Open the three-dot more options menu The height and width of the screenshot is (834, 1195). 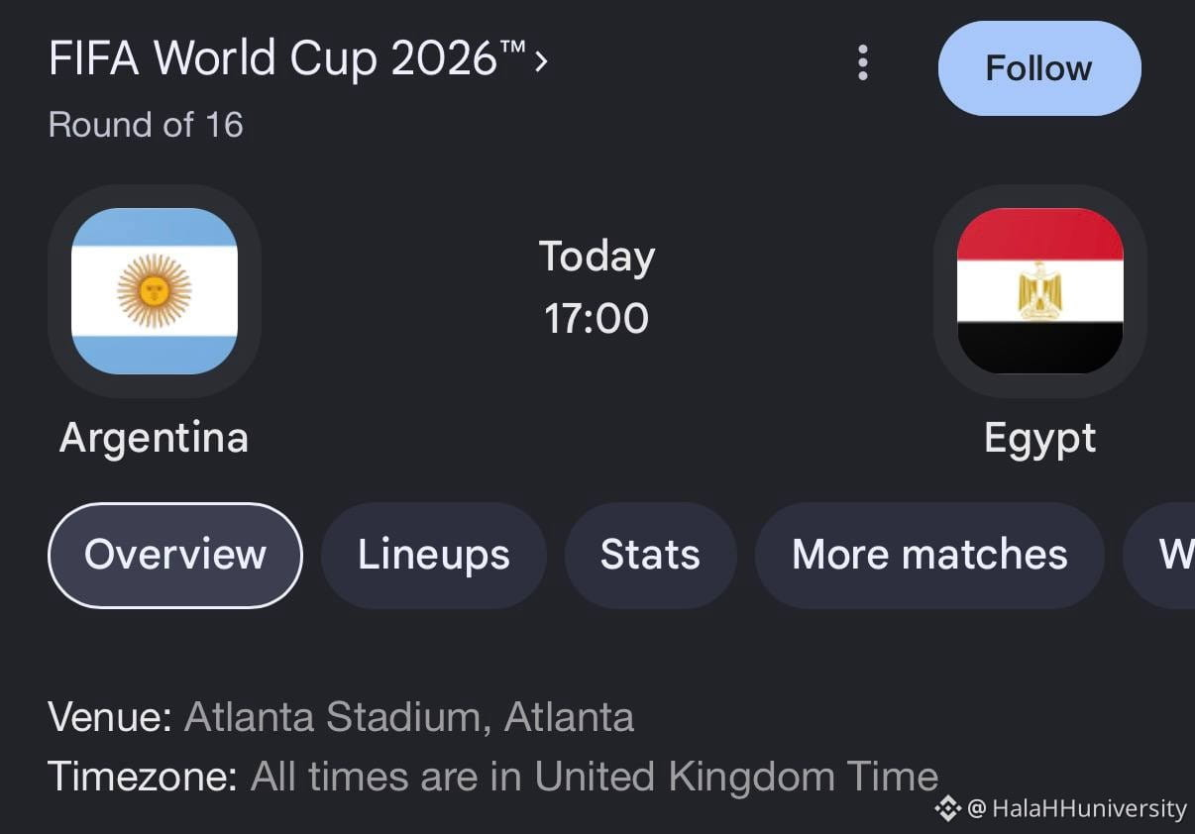tap(863, 63)
